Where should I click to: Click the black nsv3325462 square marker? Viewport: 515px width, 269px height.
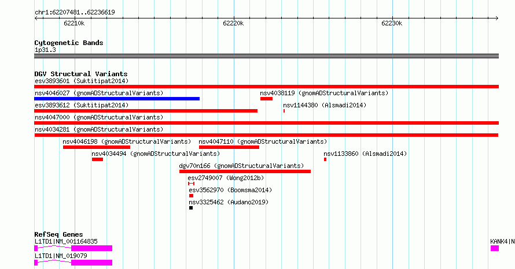(x=191, y=208)
